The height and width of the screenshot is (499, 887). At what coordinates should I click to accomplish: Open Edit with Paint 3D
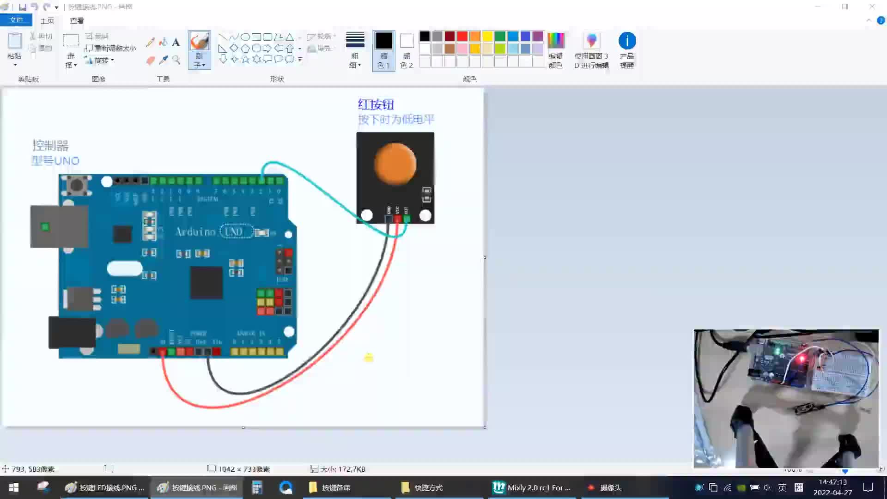pyautogui.click(x=591, y=50)
